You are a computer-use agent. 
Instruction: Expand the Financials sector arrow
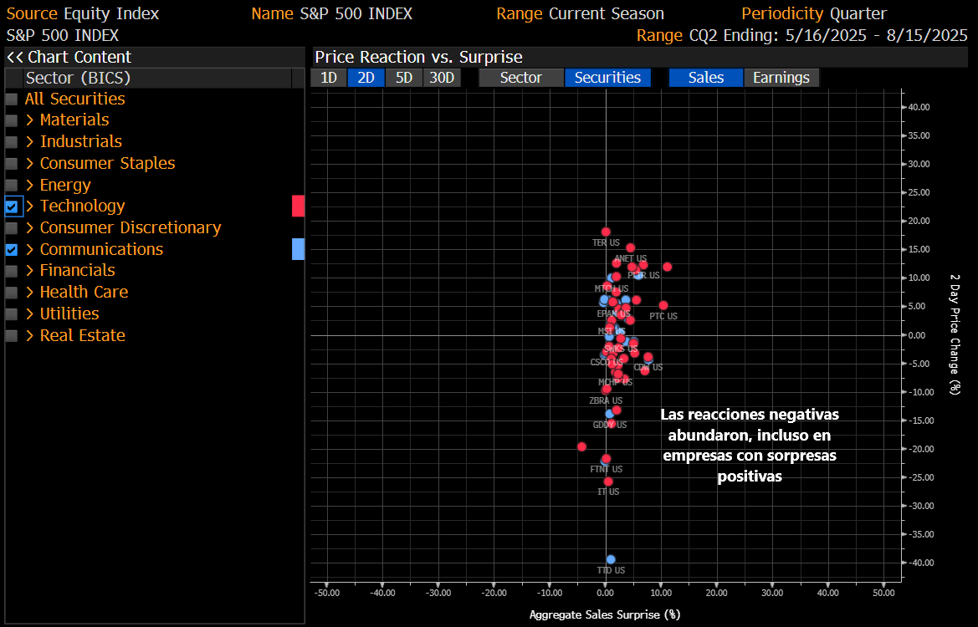[x=30, y=271]
